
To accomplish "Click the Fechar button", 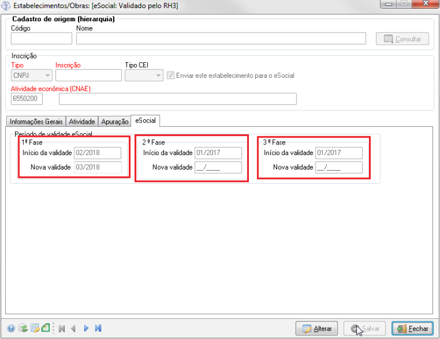I will 412,328.
